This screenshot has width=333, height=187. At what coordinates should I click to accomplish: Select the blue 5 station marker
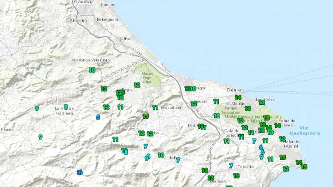[98, 117]
